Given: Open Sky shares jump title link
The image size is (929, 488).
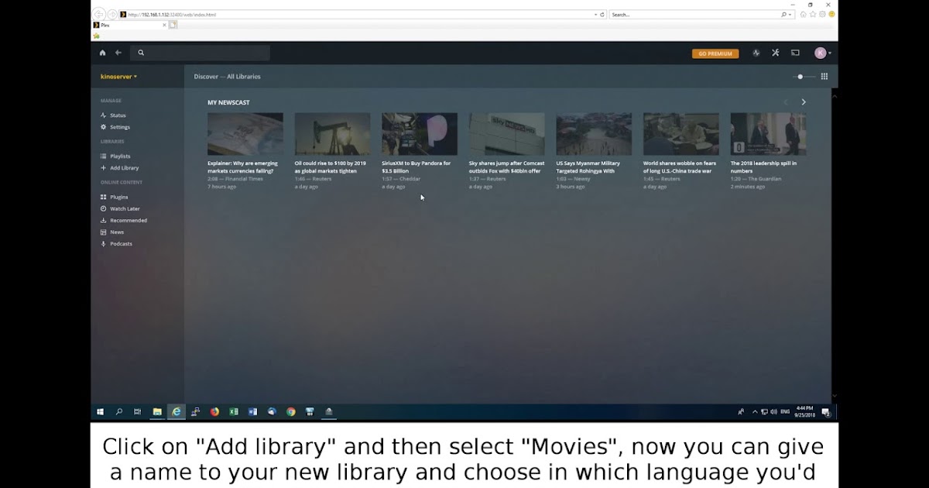Looking at the screenshot, I should pos(505,167).
